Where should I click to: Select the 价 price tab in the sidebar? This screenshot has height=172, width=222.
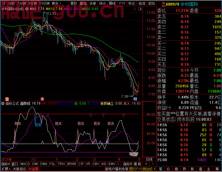(168, 169)
